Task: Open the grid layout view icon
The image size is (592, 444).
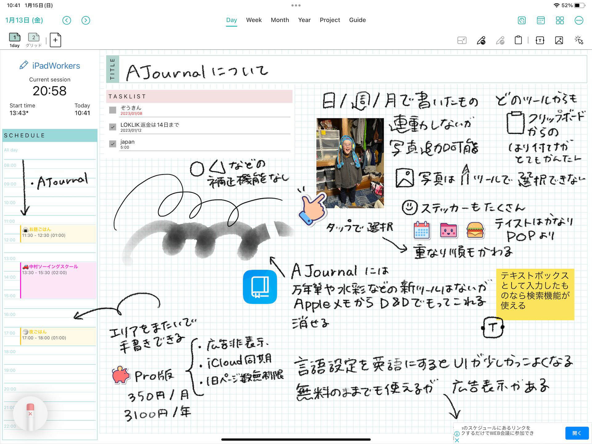Action: coord(560,20)
